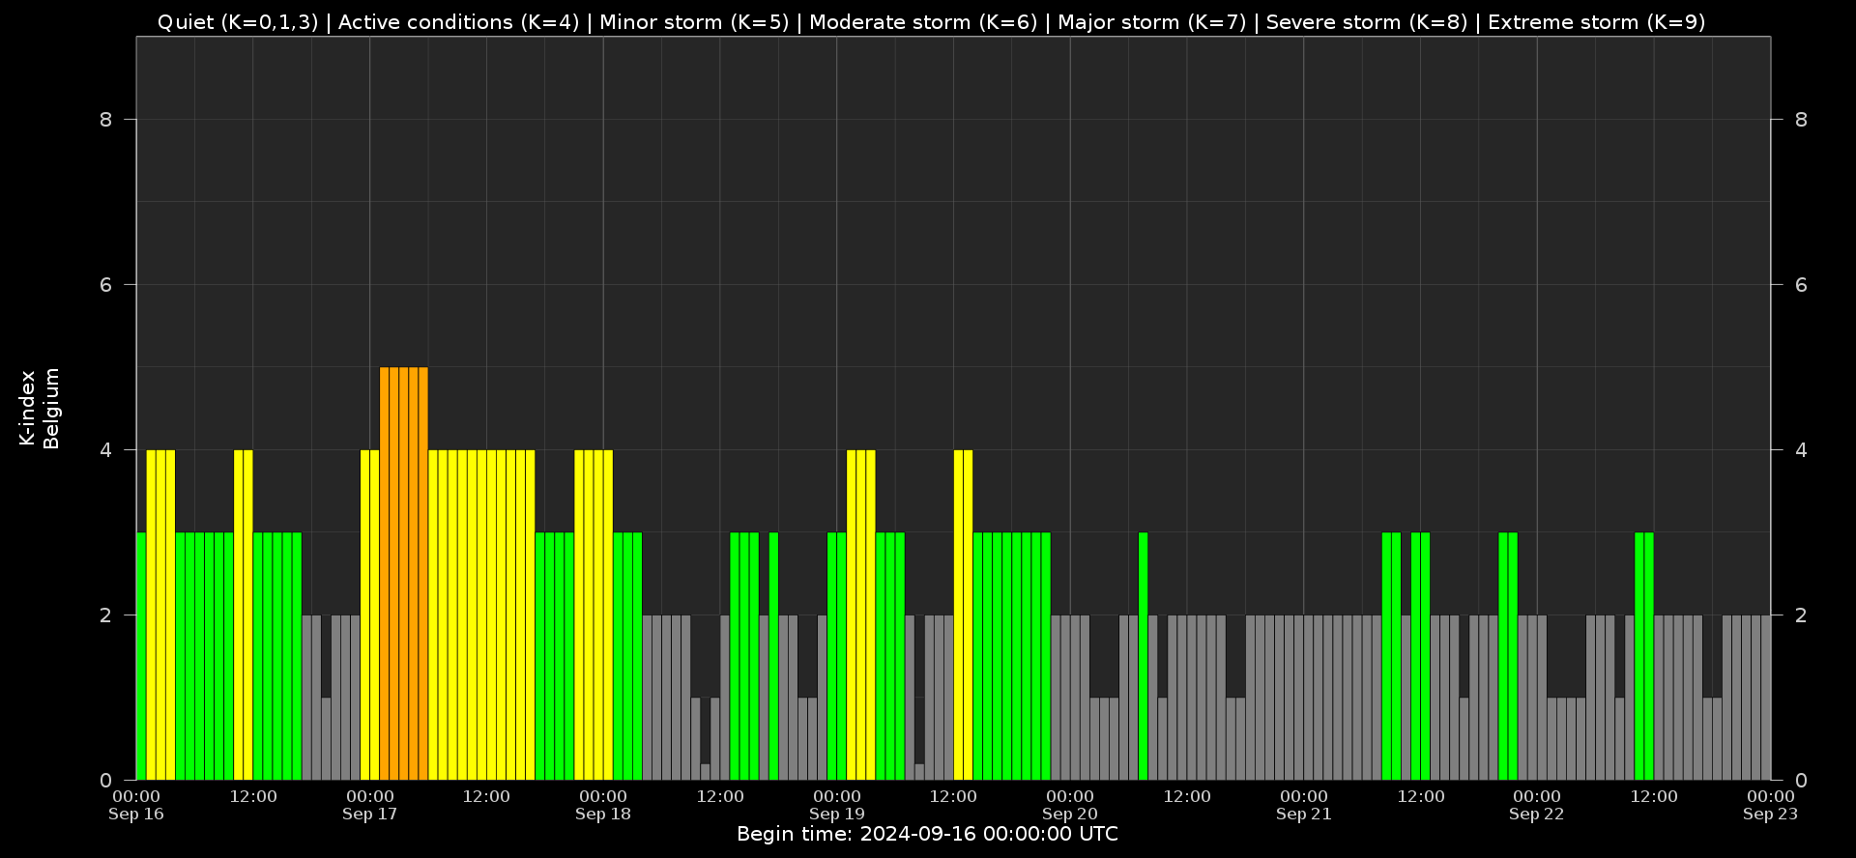Click the 'Major storm (K=7)' legend text
Image resolution: width=1856 pixels, height=858 pixels.
[x=1152, y=22]
